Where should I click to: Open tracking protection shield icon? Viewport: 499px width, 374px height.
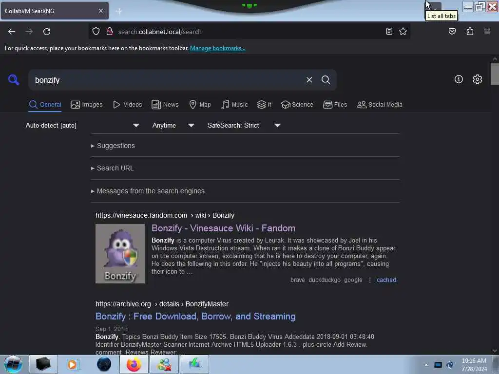[x=96, y=32]
